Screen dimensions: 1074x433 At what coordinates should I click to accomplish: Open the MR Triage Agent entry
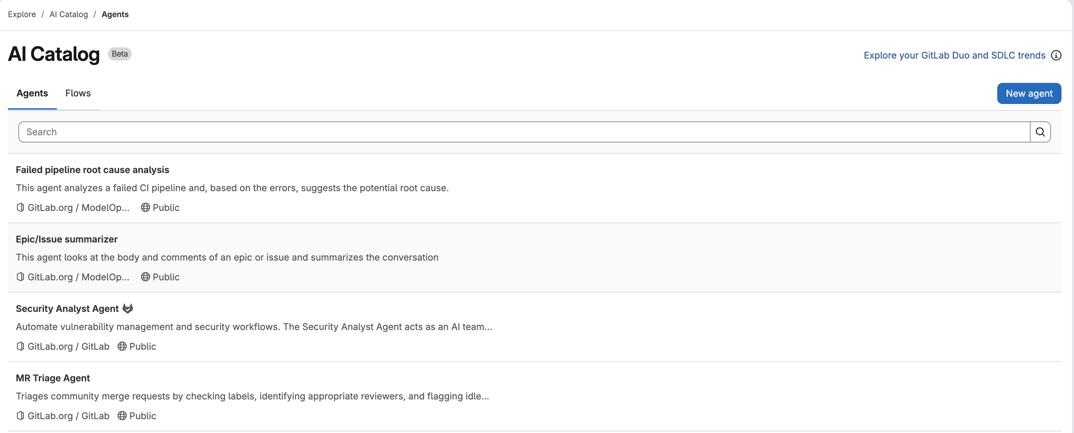point(53,378)
